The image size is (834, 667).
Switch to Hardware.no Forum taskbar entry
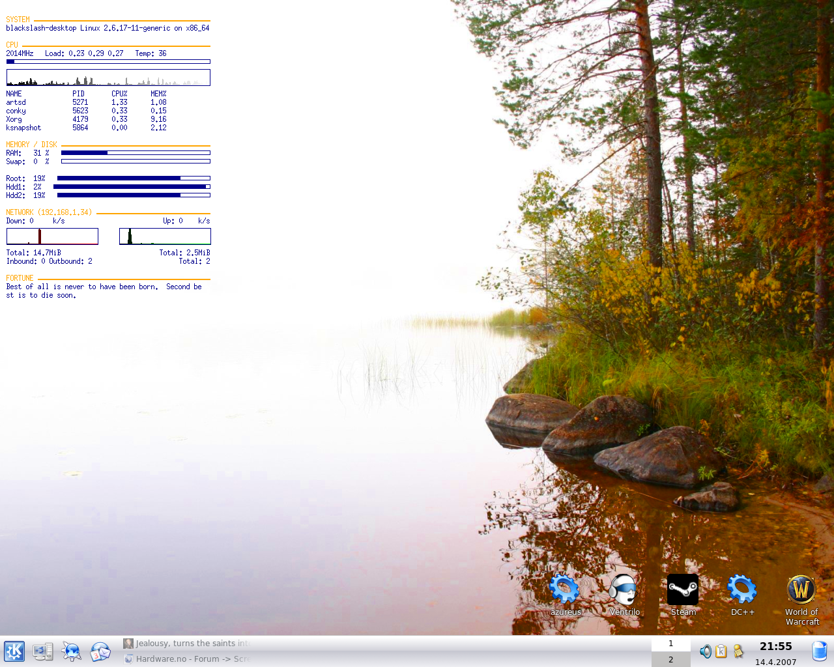tap(186, 659)
